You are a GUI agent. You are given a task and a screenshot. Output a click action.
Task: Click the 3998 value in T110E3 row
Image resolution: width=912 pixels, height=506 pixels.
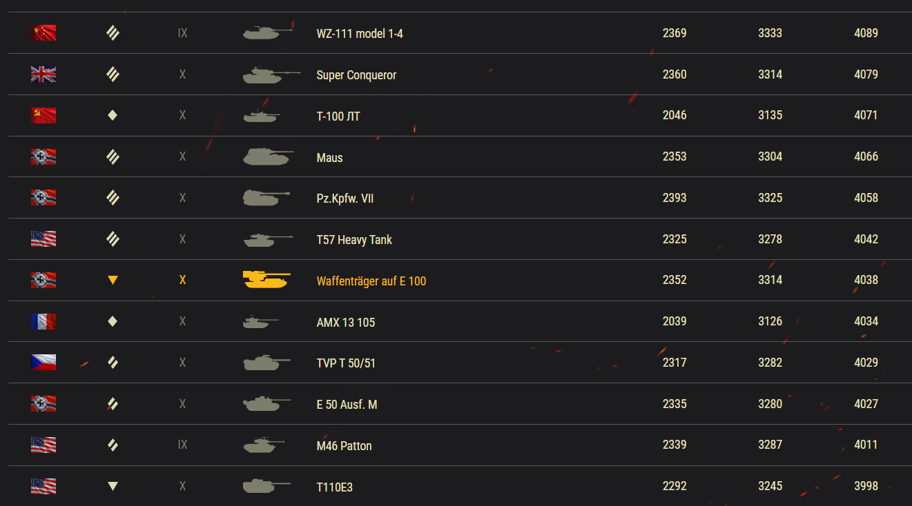click(x=866, y=487)
